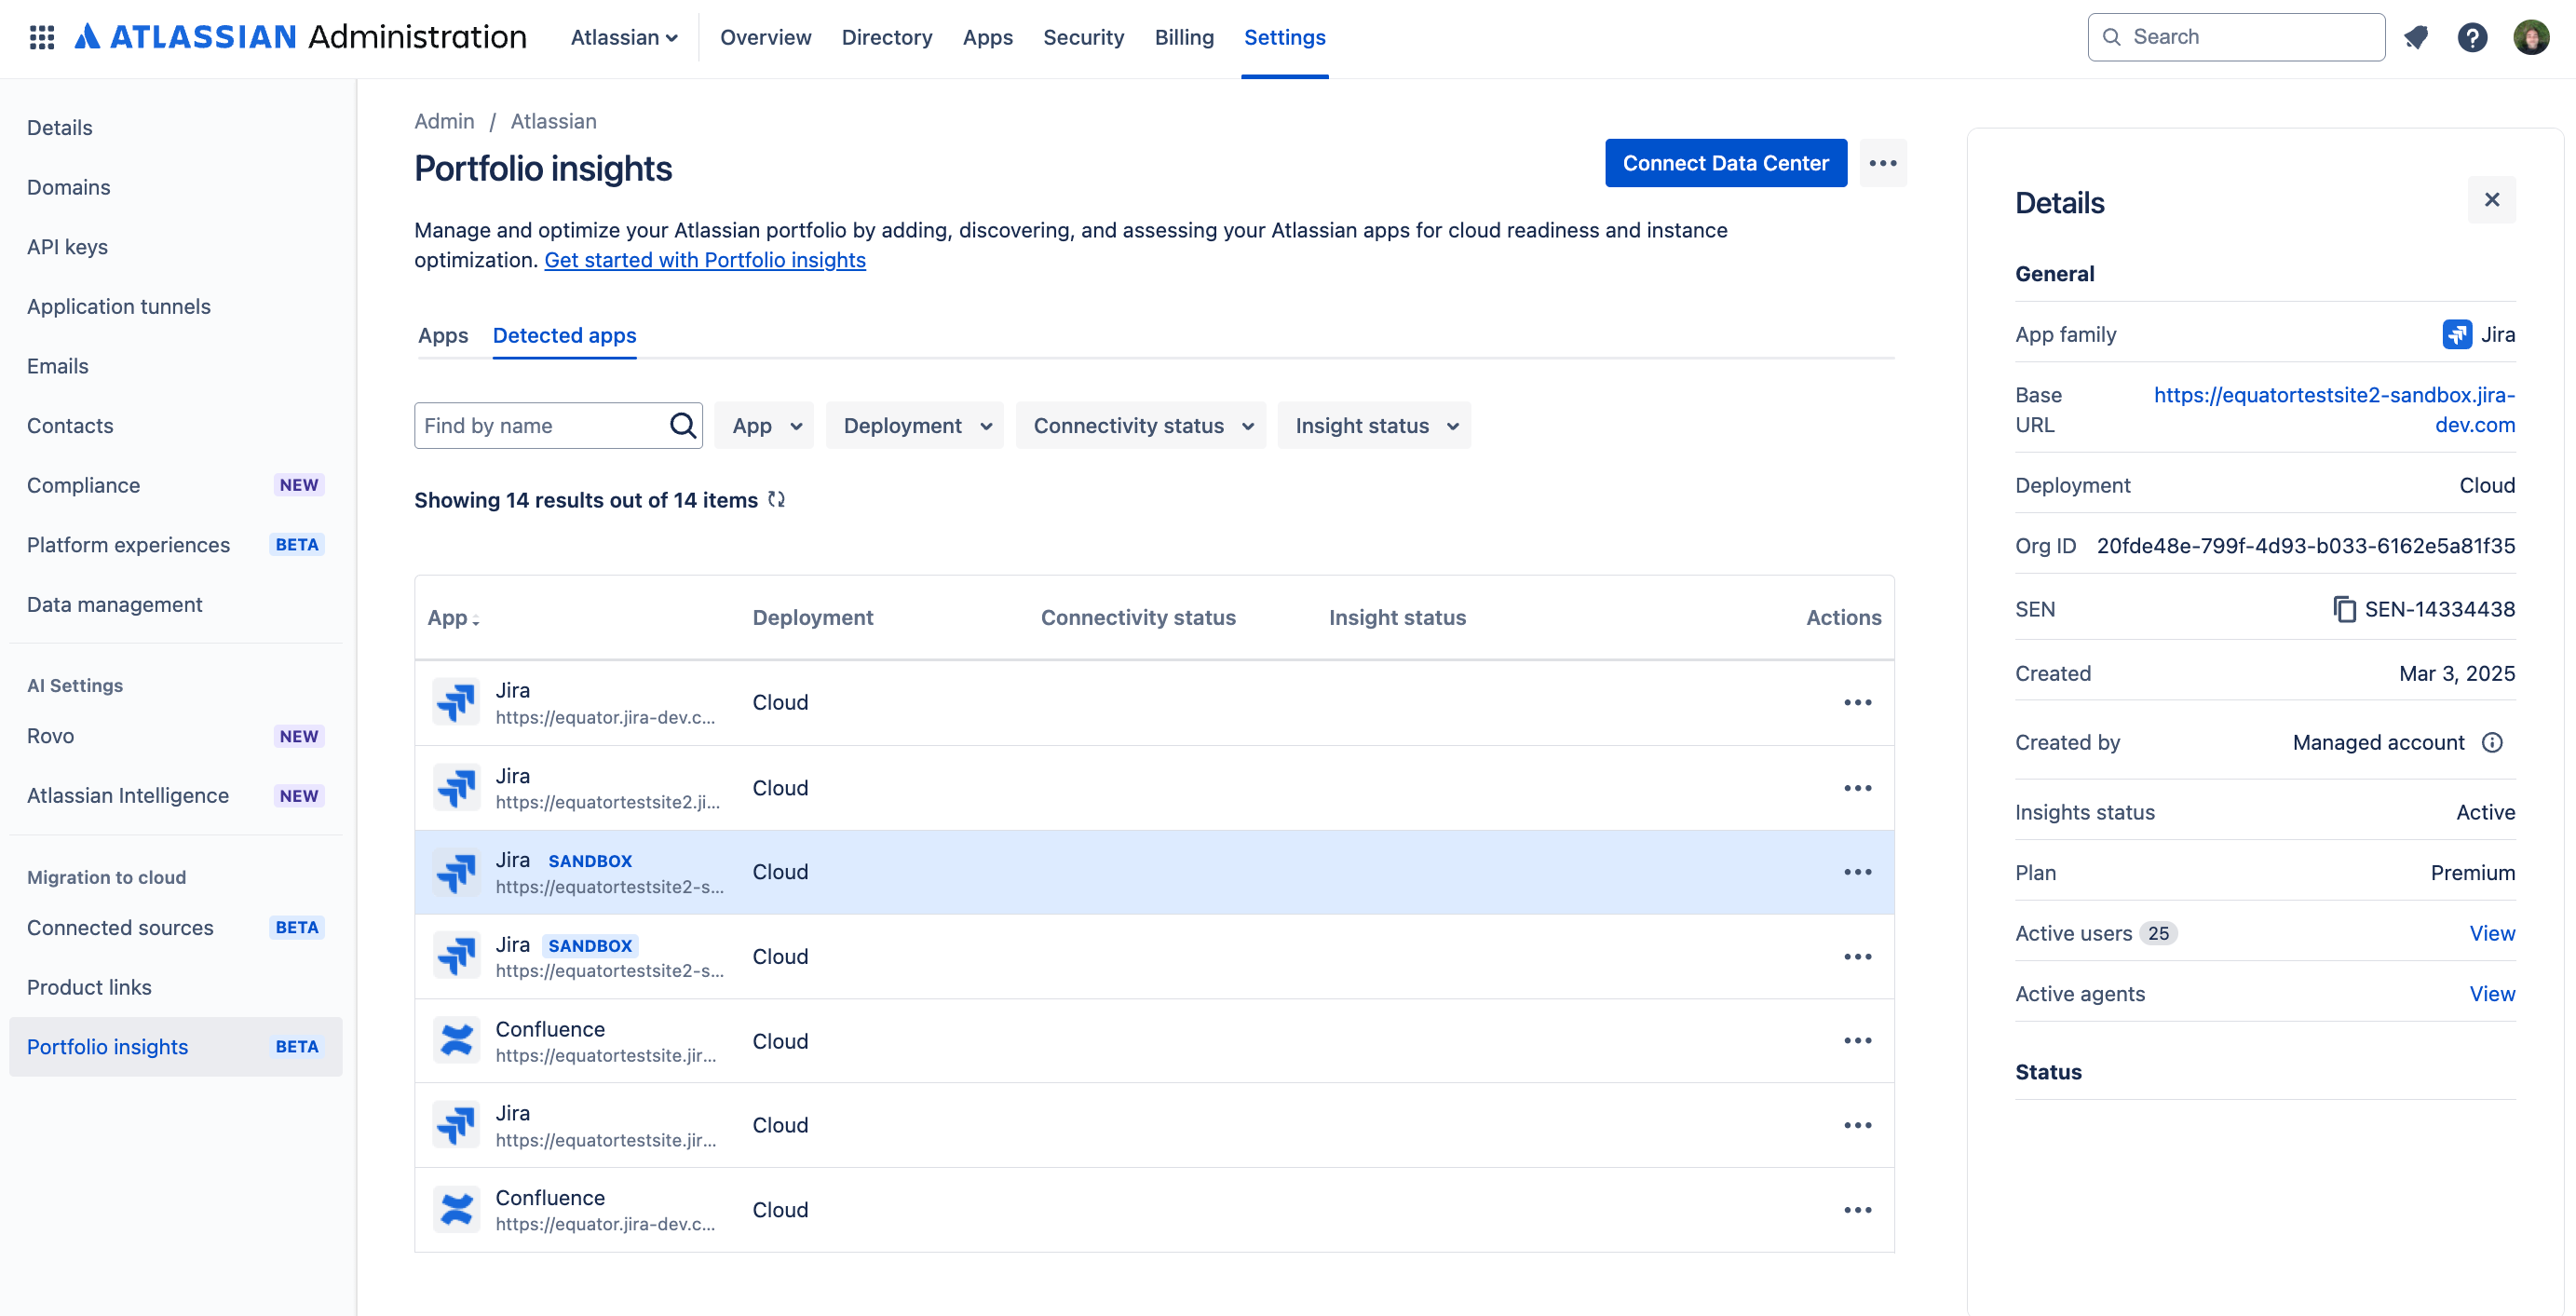This screenshot has width=2576, height=1316.
Task: Click the notifications megaphone icon
Action: [2416, 37]
